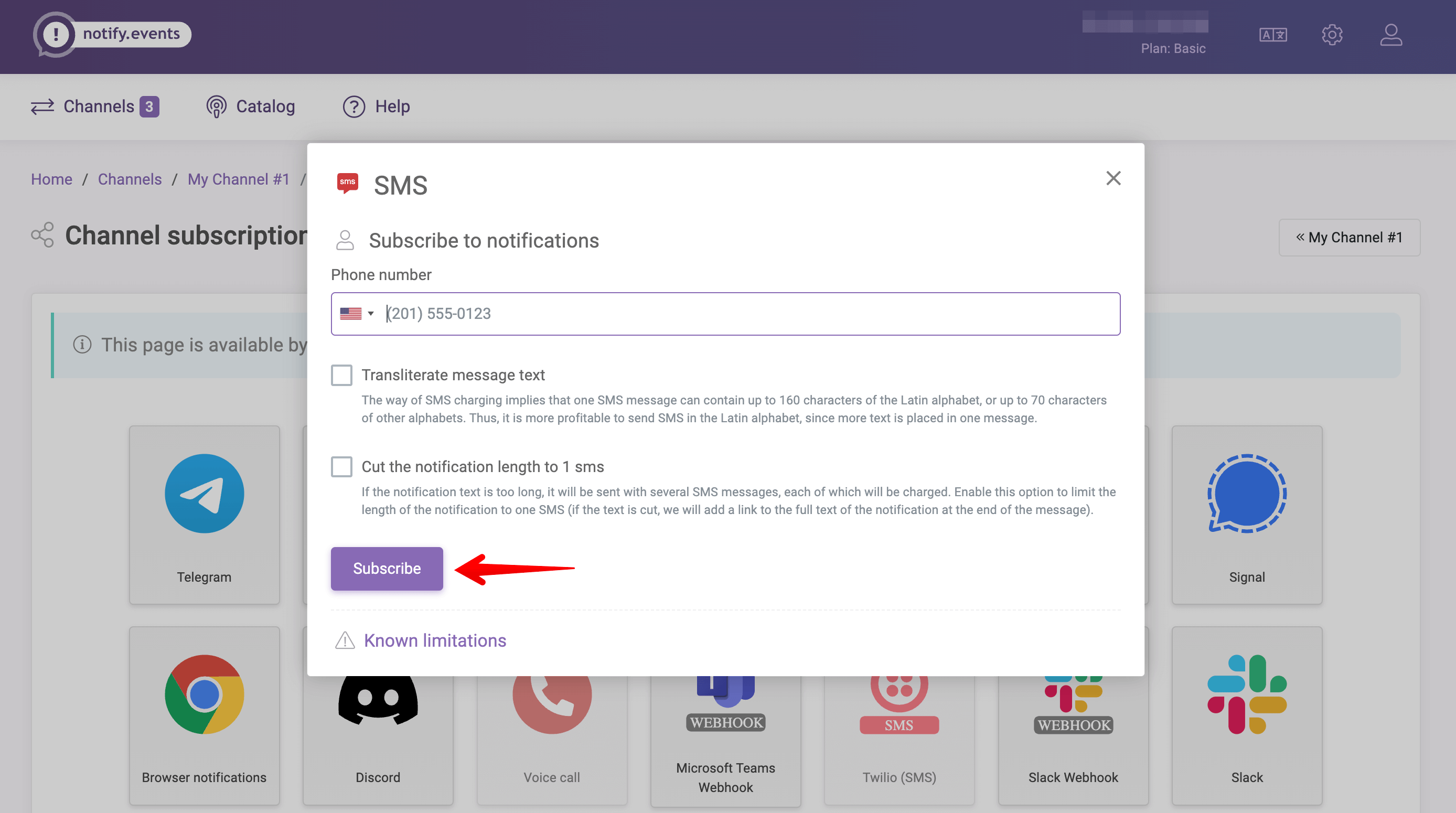Open the Known limitations link

pyautogui.click(x=435, y=640)
